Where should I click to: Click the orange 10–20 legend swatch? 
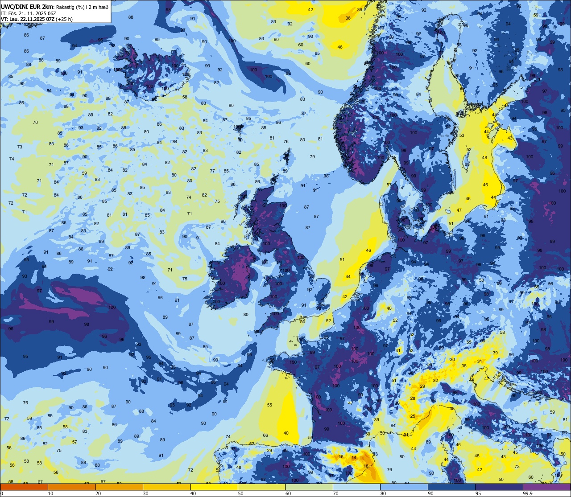[x=71, y=487]
